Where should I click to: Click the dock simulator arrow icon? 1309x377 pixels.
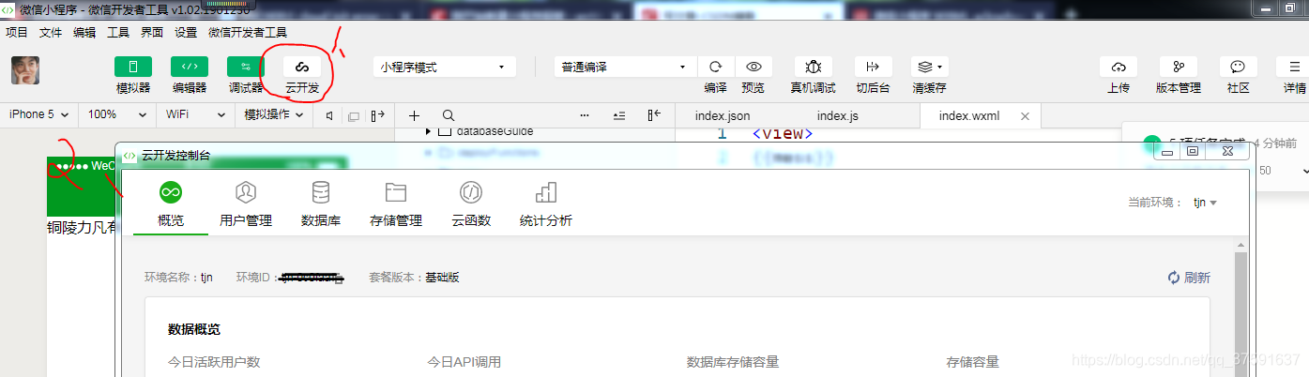[x=378, y=115]
